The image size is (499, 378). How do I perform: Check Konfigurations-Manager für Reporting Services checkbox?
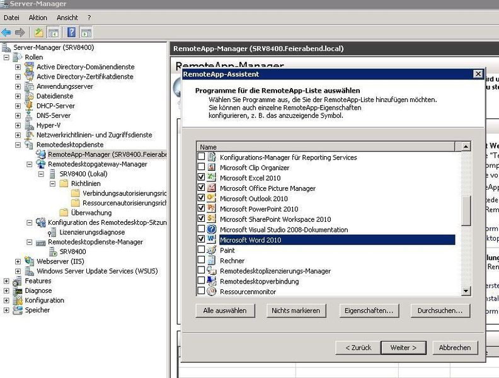[201, 156]
